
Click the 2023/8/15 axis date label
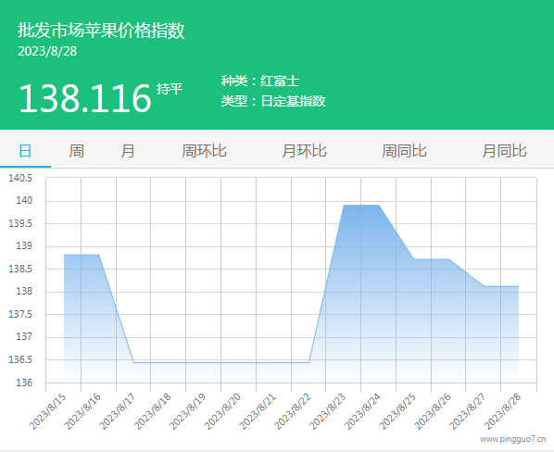coord(47,412)
